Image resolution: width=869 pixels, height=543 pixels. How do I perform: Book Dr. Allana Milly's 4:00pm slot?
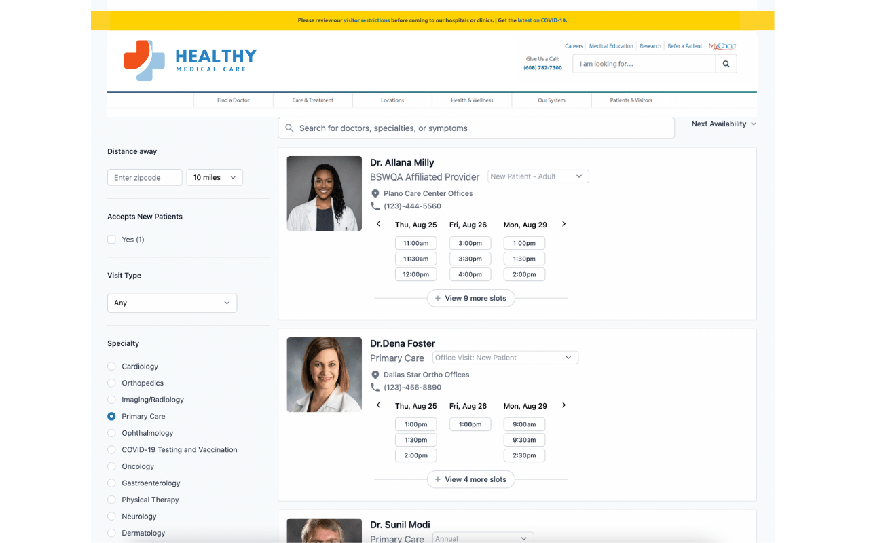click(x=470, y=274)
